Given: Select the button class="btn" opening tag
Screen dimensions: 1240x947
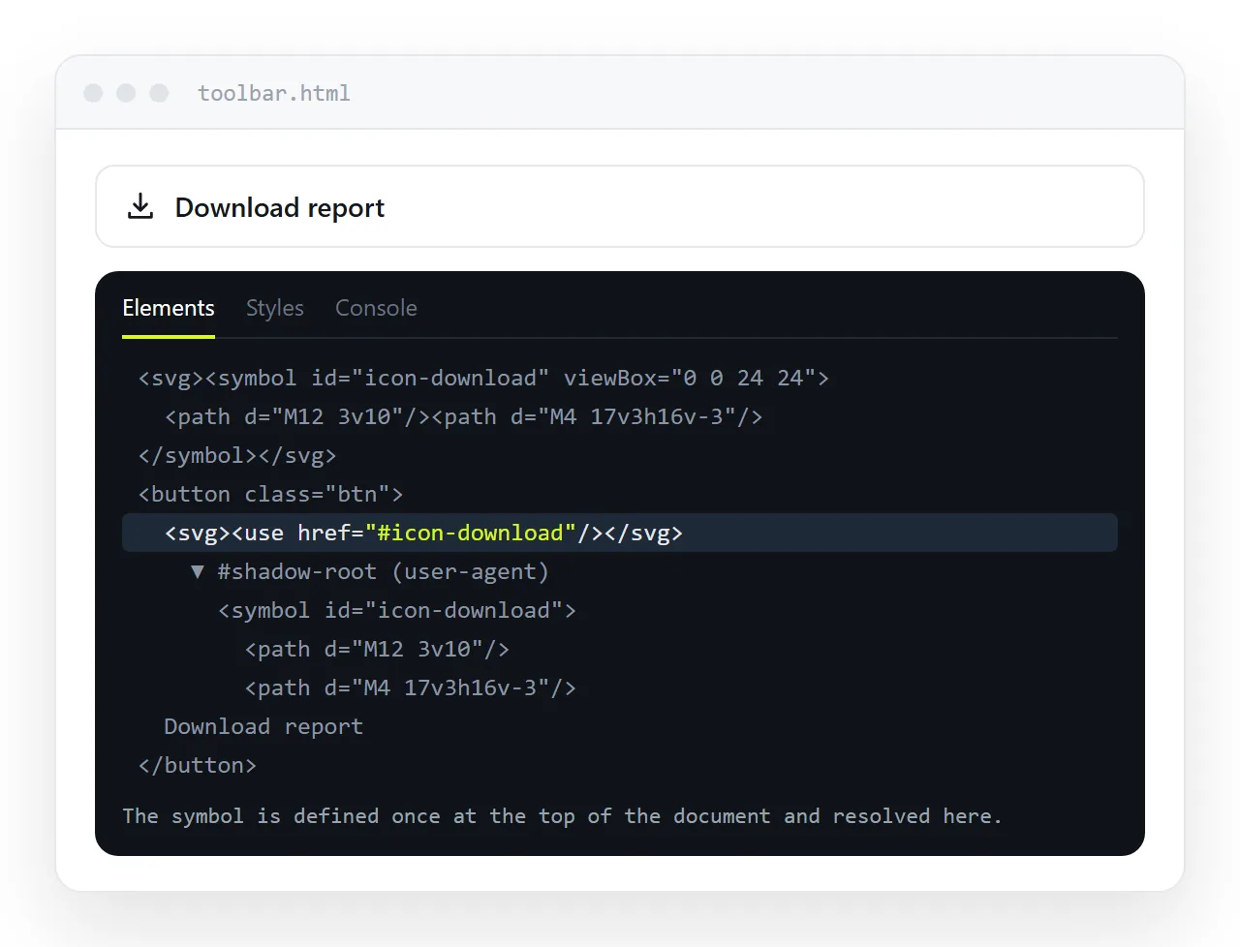Looking at the screenshot, I should pyautogui.click(x=270, y=494).
